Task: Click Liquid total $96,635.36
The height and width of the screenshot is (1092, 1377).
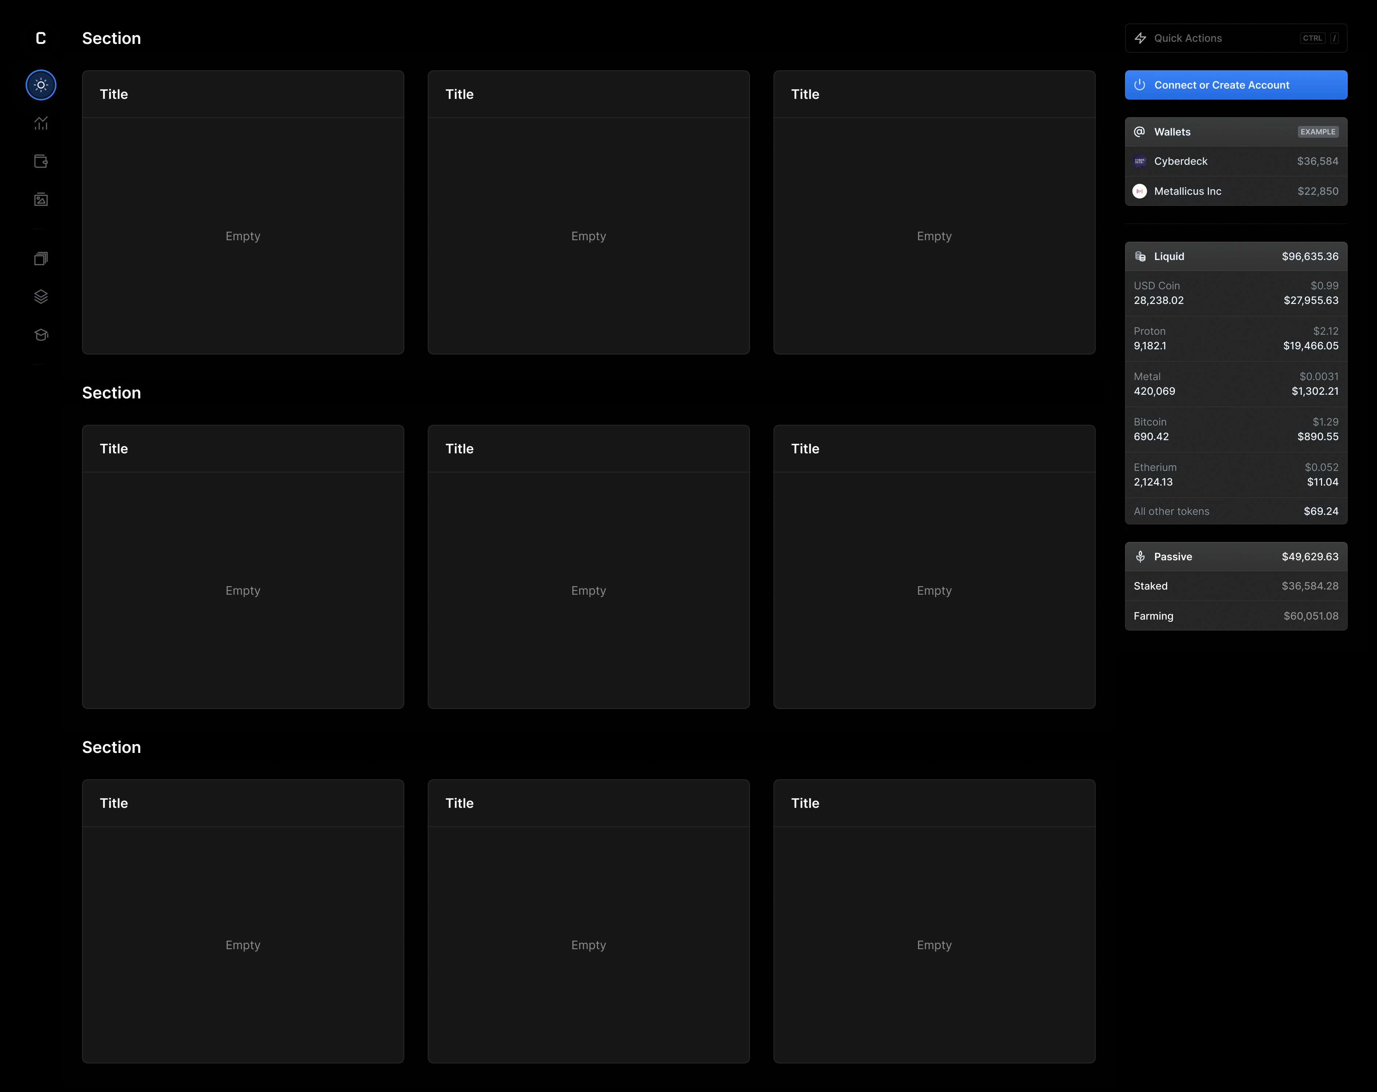Action: click(1310, 256)
